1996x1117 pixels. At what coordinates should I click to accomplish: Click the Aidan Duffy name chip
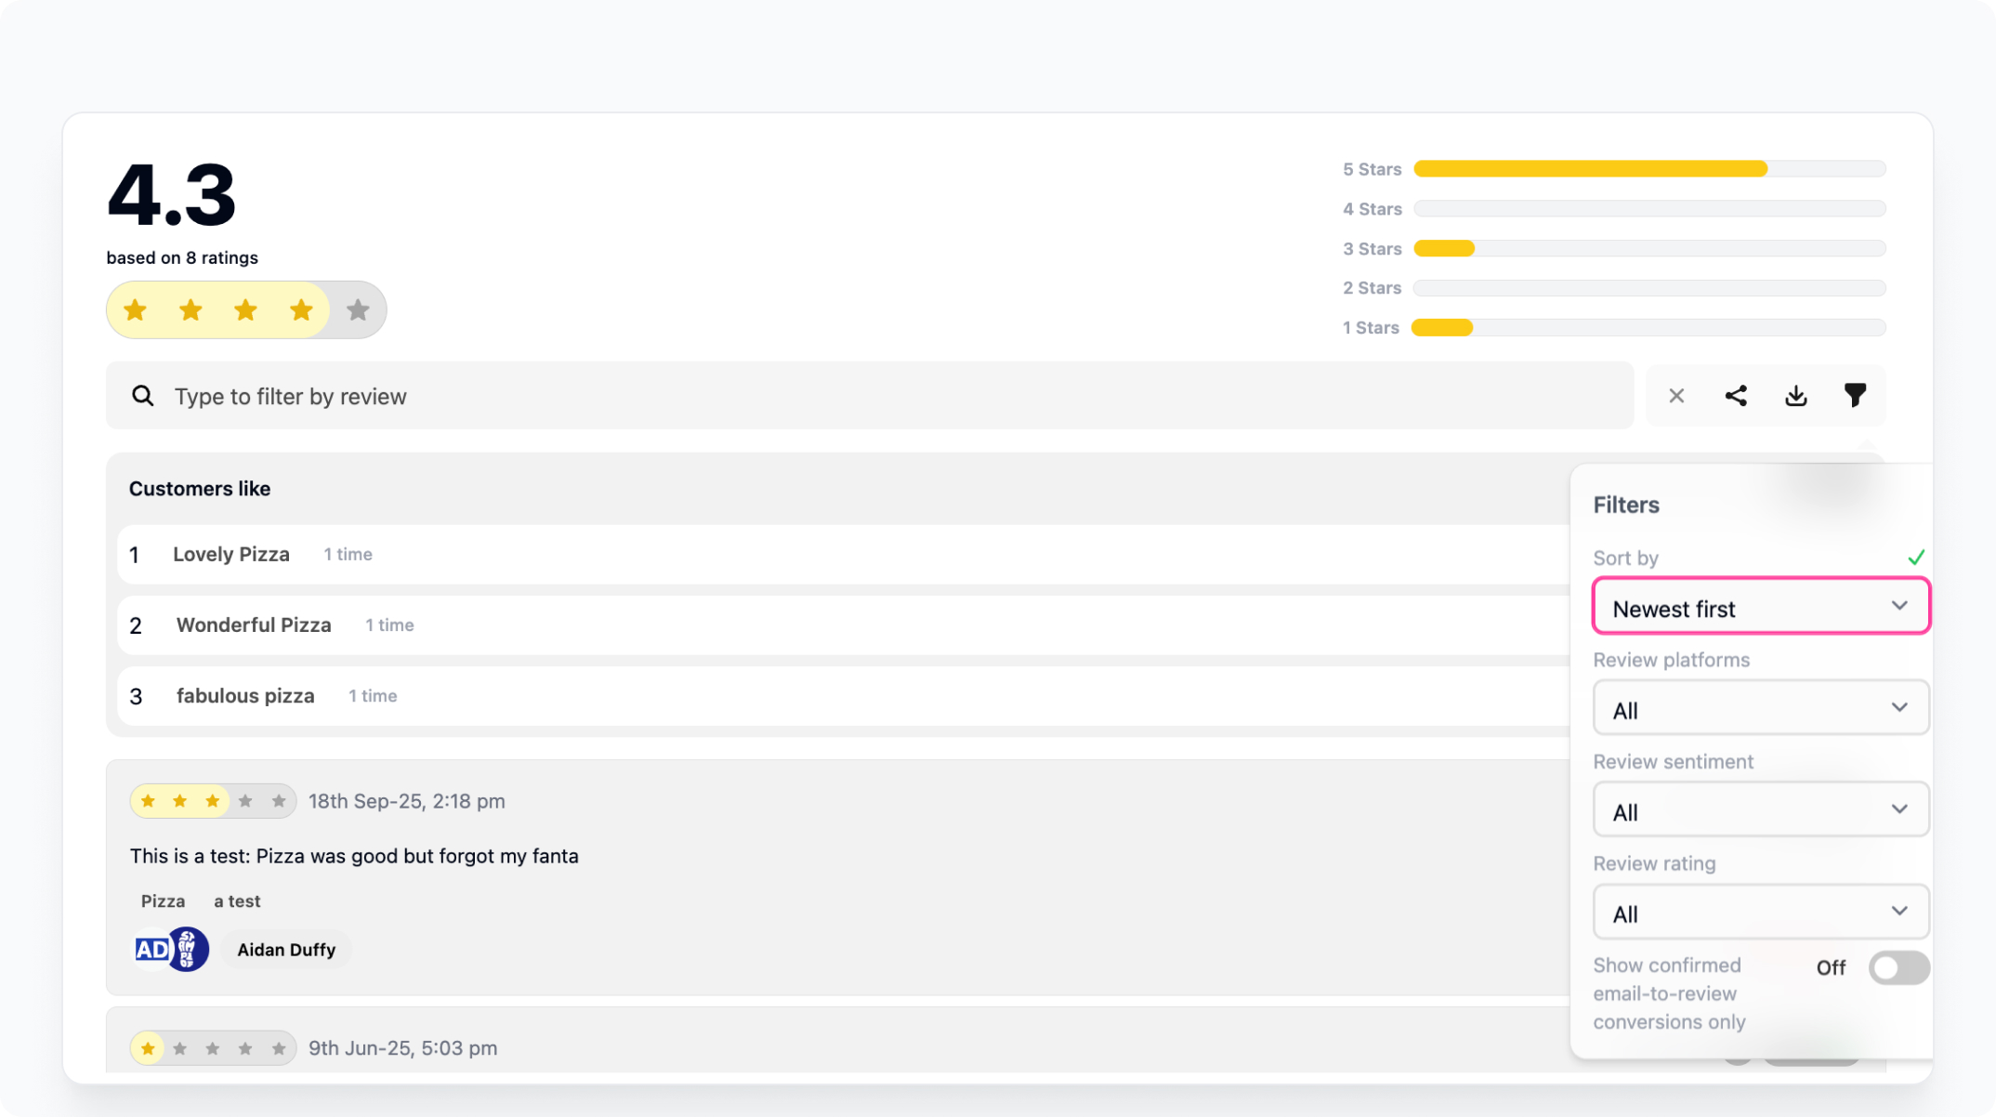coord(286,950)
